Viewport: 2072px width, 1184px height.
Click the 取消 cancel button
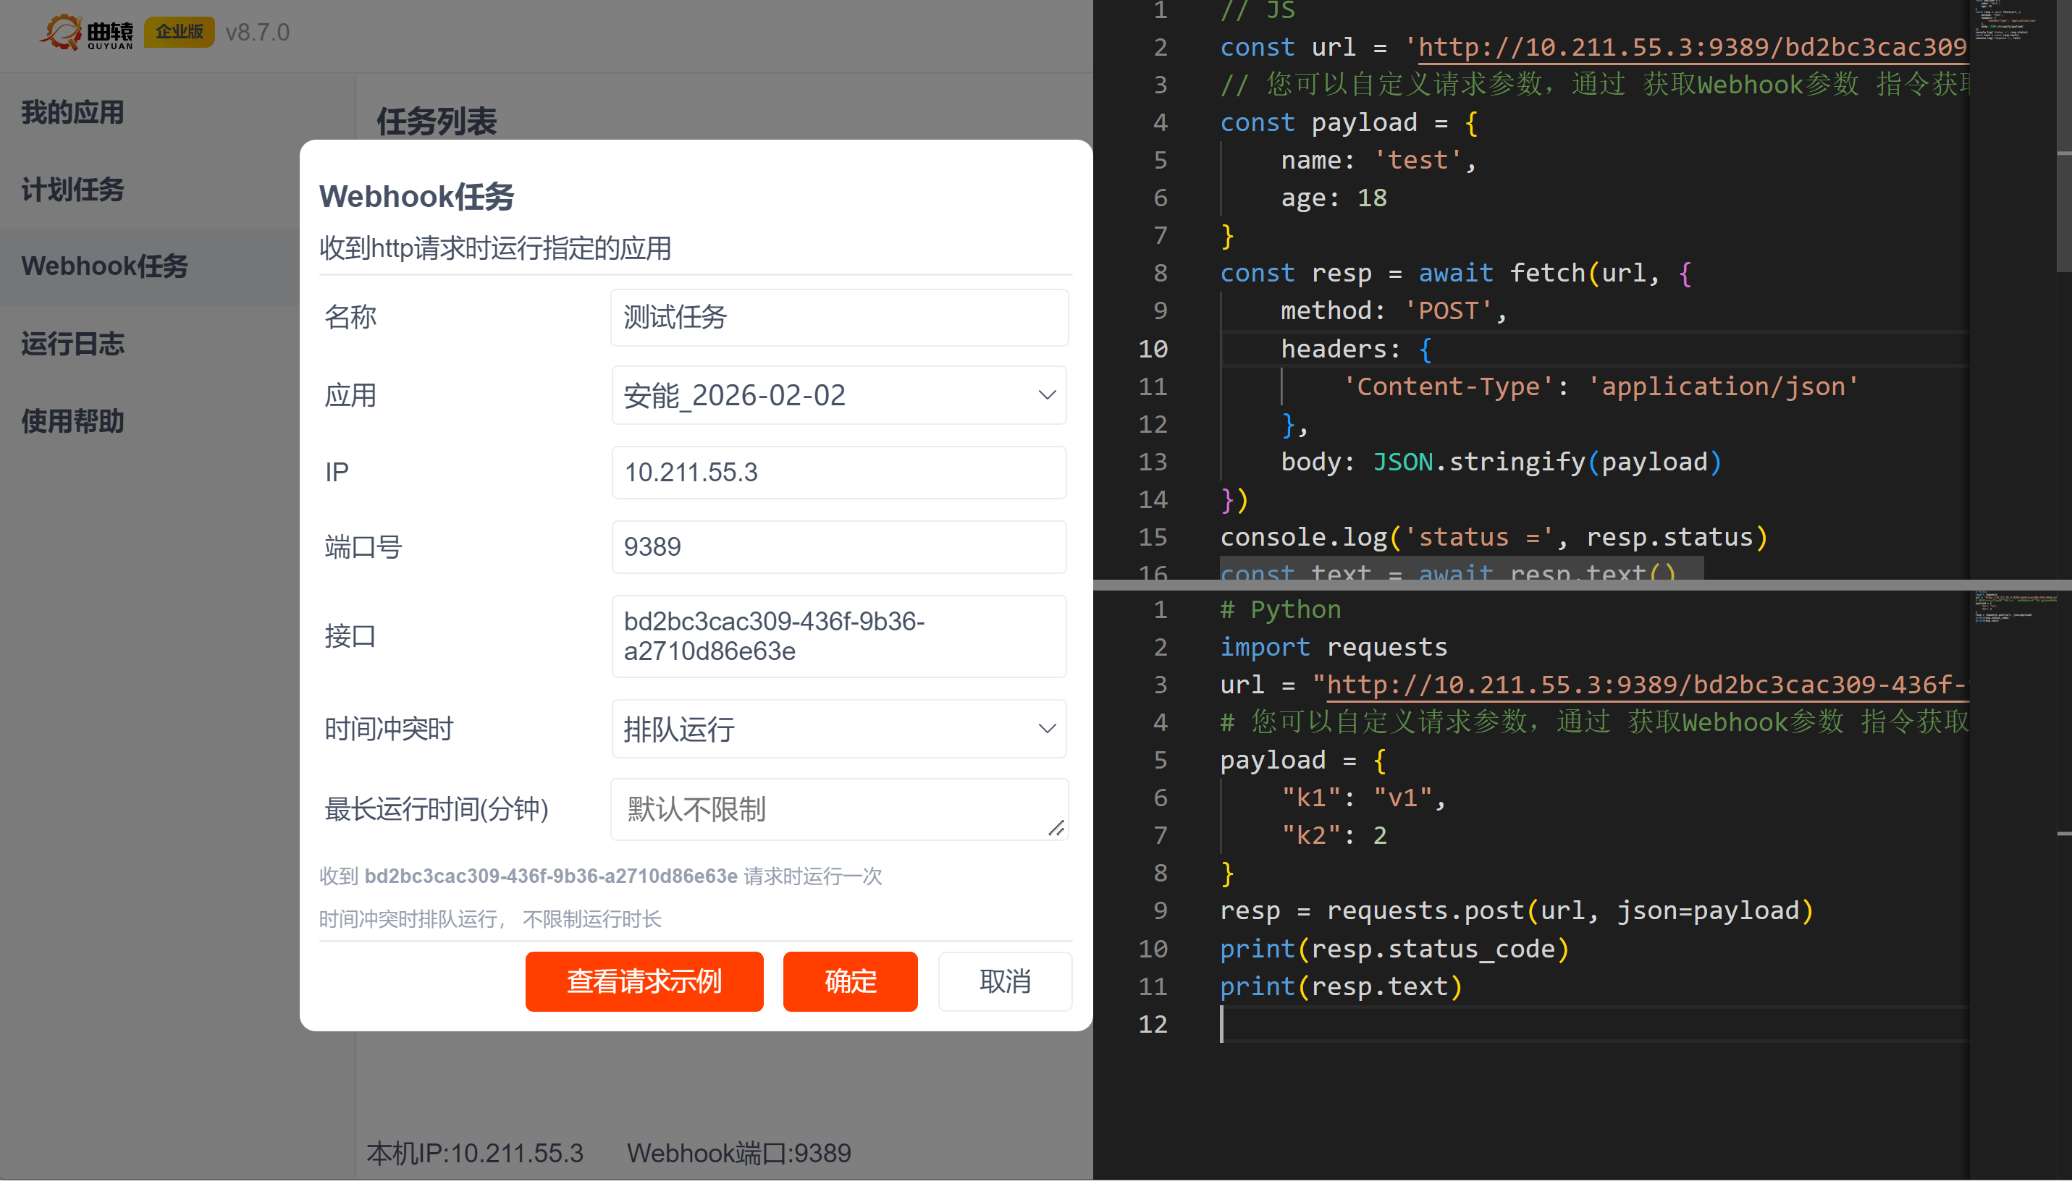(1005, 981)
